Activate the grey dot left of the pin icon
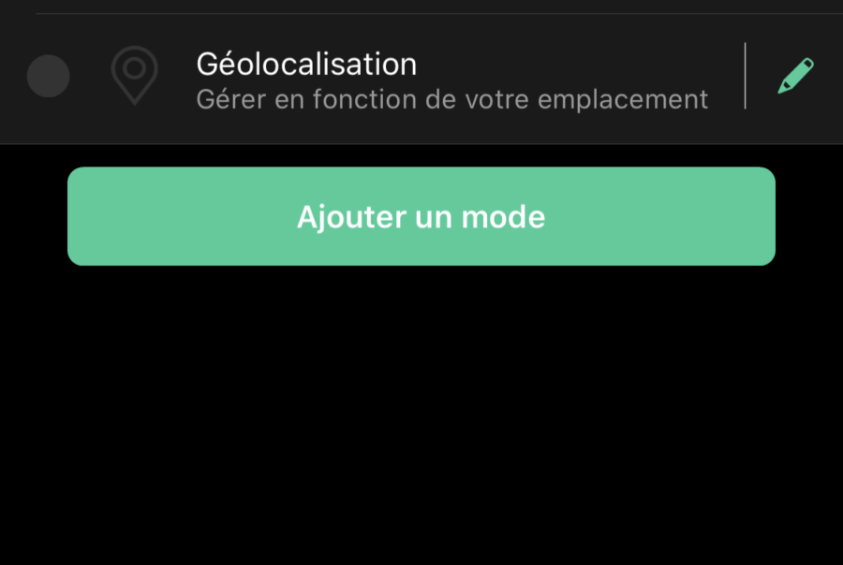The height and width of the screenshot is (565, 843). coord(49,76)
